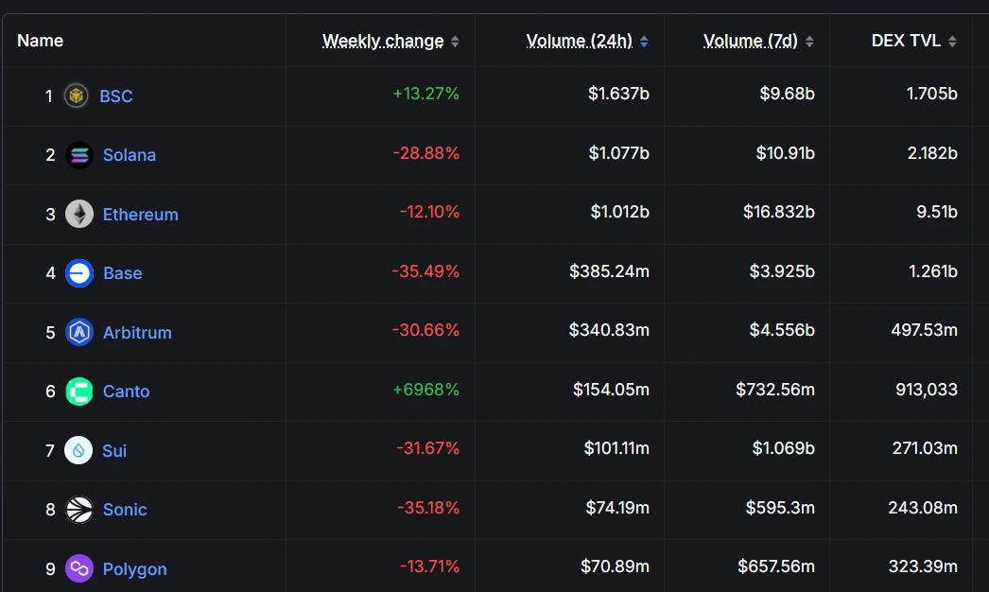The height and width of the screenshot is (592, 989).
Task: Select Ethereum DEX TVL 9.51b
Action: coord(937,212)
